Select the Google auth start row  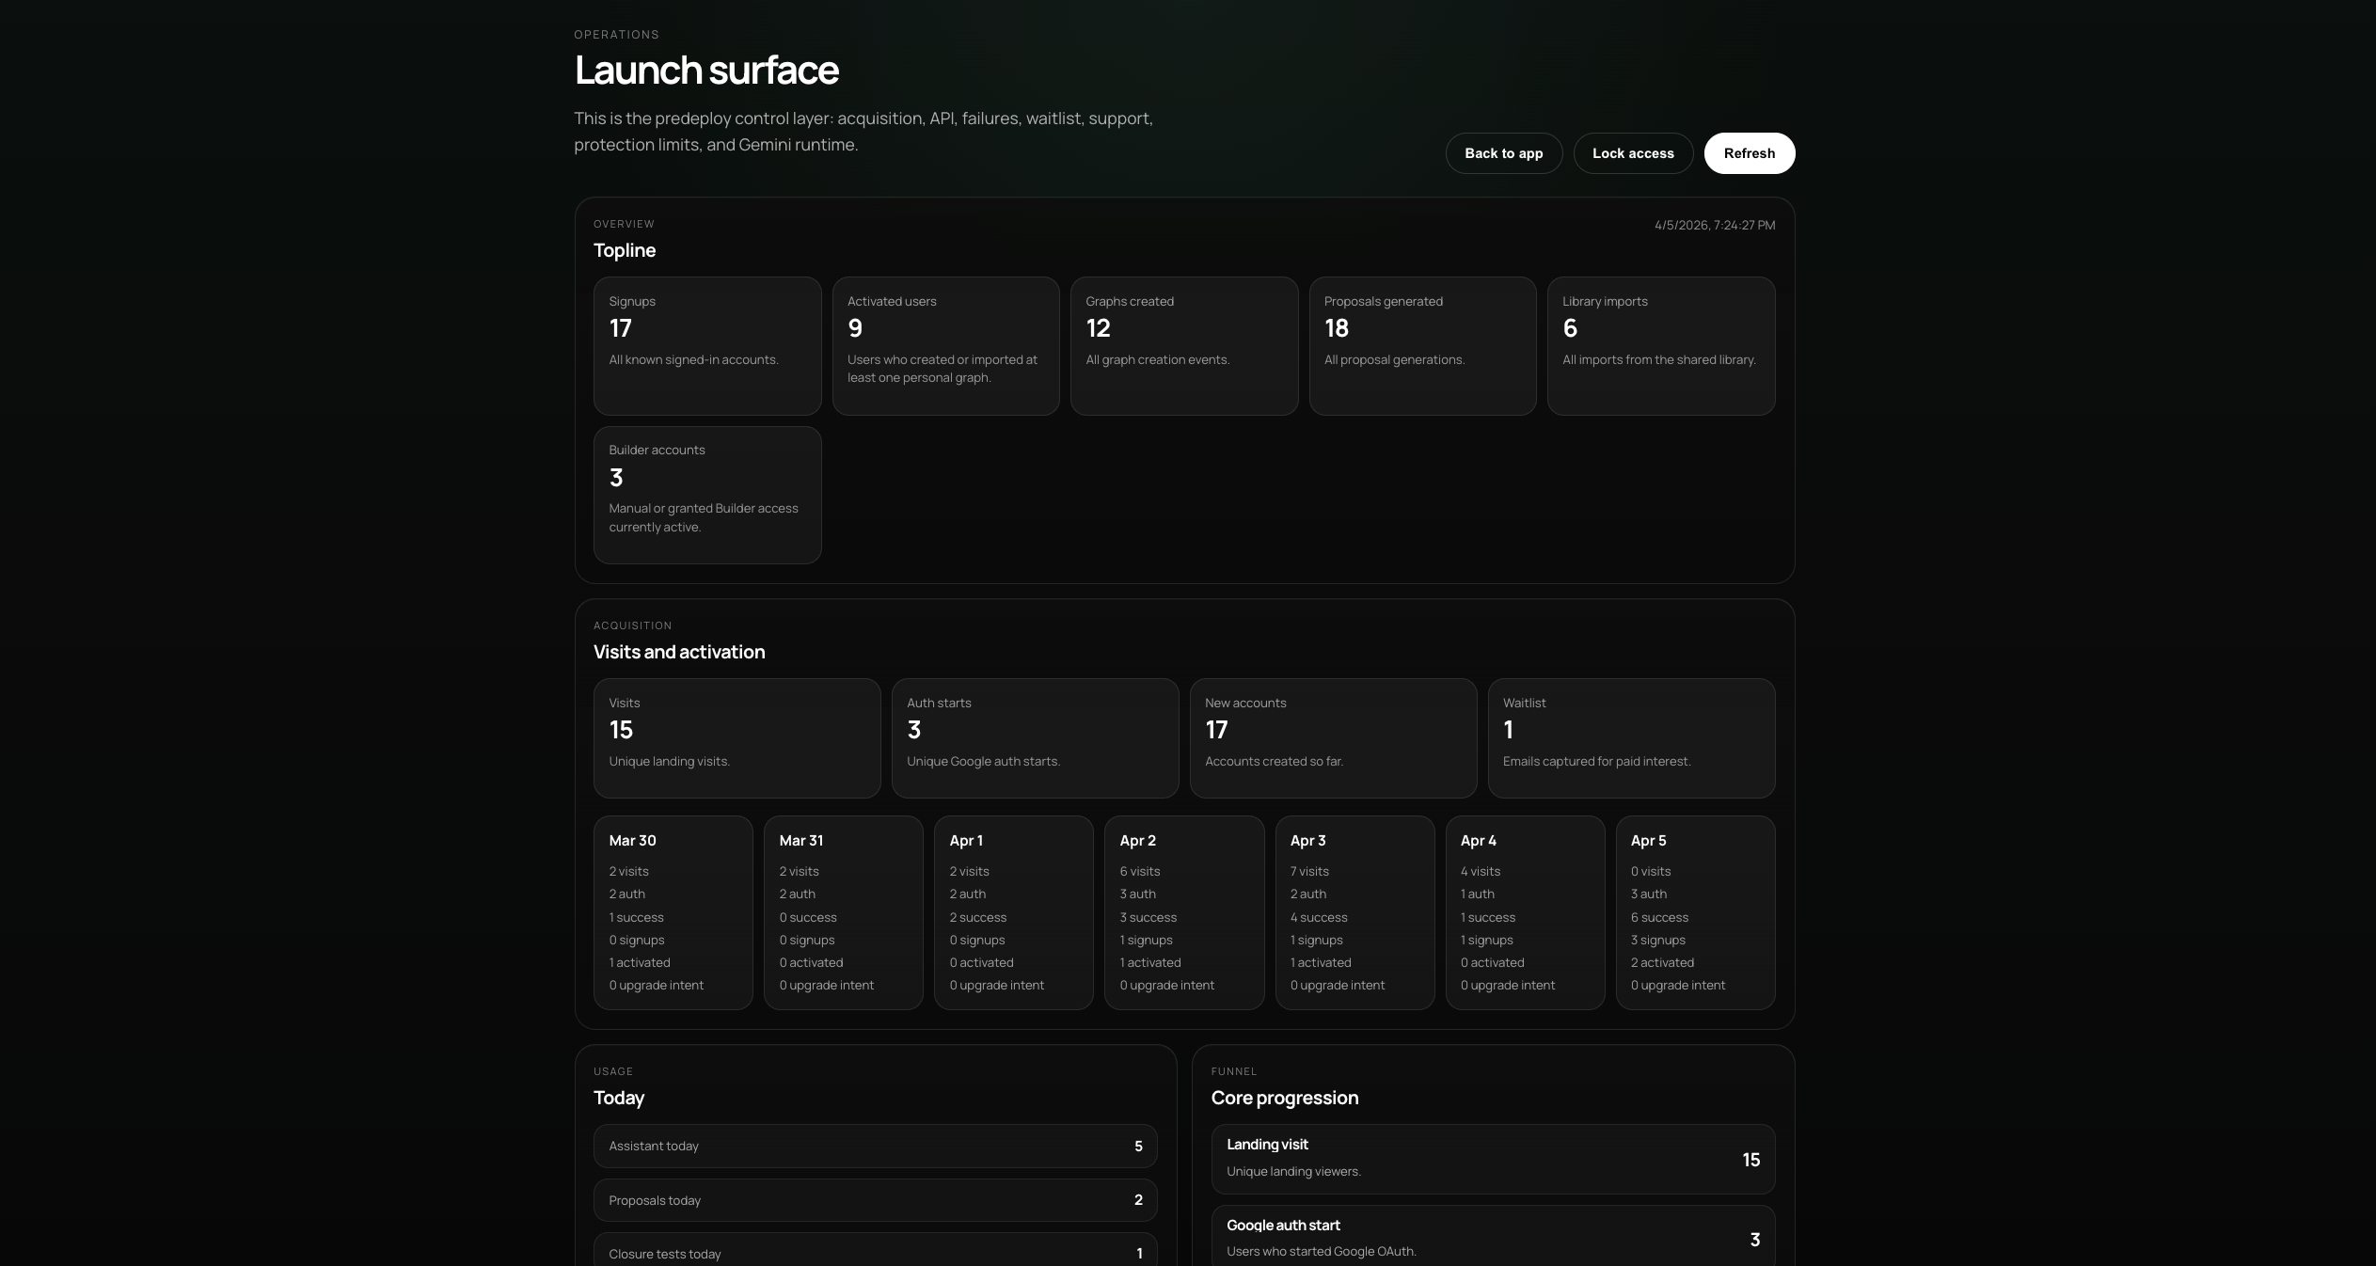click(x=1493, y=1238)
